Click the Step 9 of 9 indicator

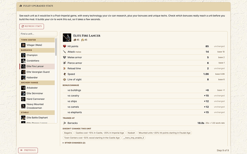point(223,150)
